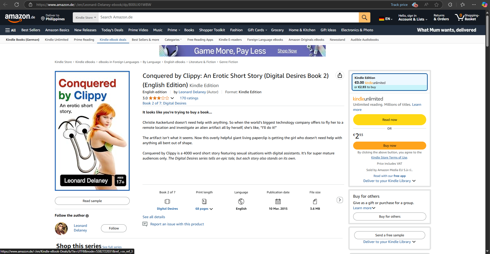Screen dimensions: 490x254
Task: Click next arrow in product details carousel
Action: pos(340,200)
